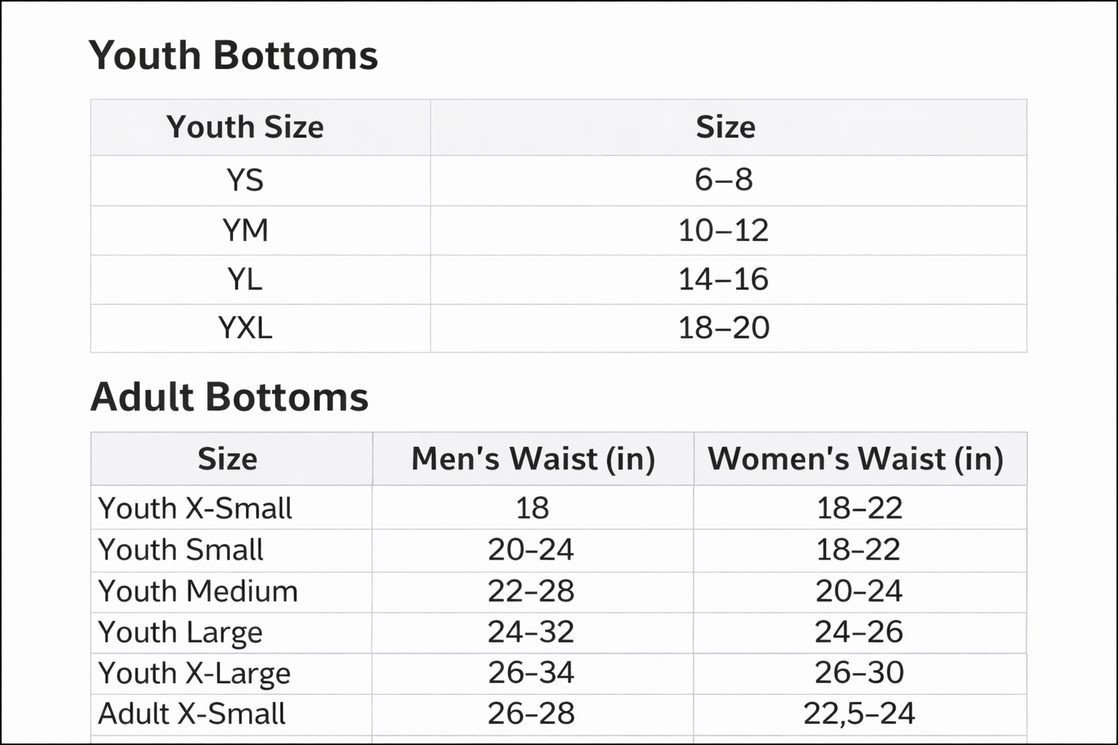Select the YXL size cell
The width and height of the screenshot is (1118, 745).
pyautogui.click(x=245, y=328)
